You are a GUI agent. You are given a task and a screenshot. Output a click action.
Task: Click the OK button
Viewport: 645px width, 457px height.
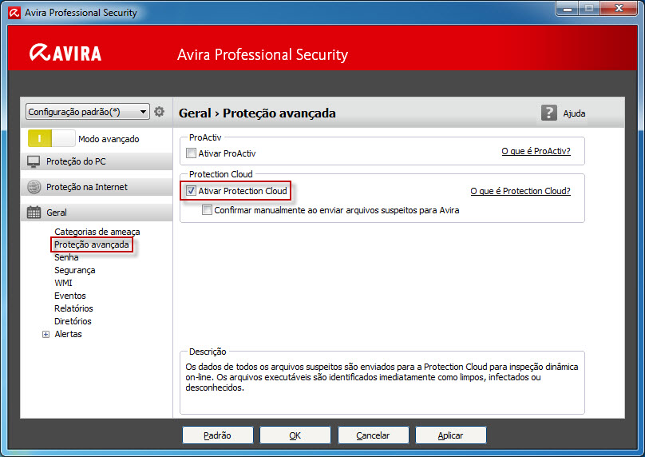pyautogui.click(x=295, y=435)
